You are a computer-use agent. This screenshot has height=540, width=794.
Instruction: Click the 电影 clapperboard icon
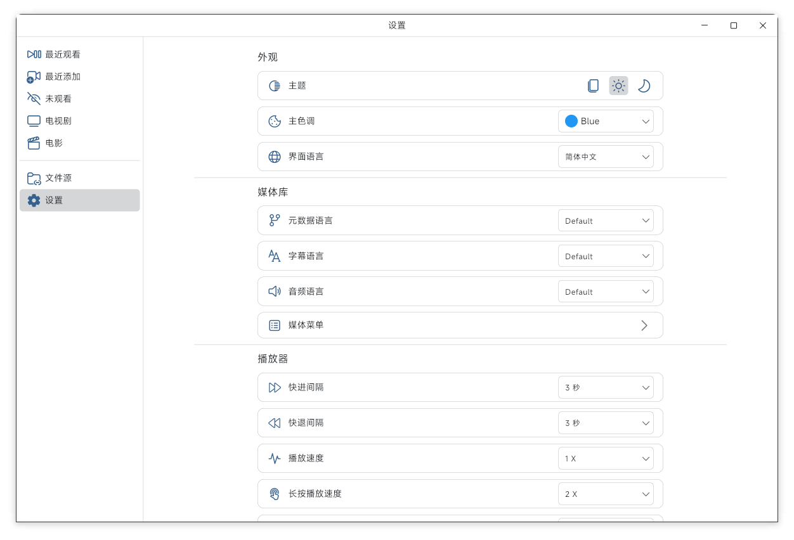tap(34, 143)
